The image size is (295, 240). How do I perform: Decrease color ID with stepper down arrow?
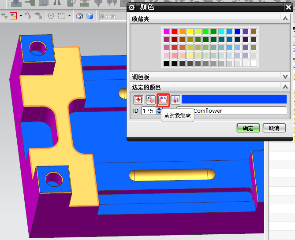click(x=159, y=113)
